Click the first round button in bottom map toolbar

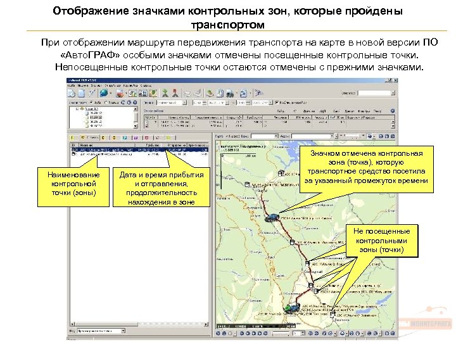(x=218, y=333)
